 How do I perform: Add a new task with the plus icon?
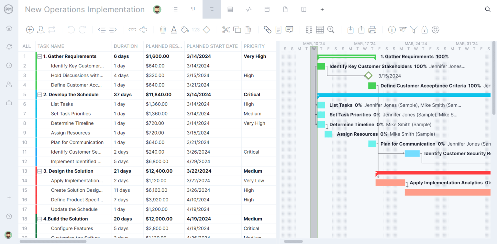(29, 29)
